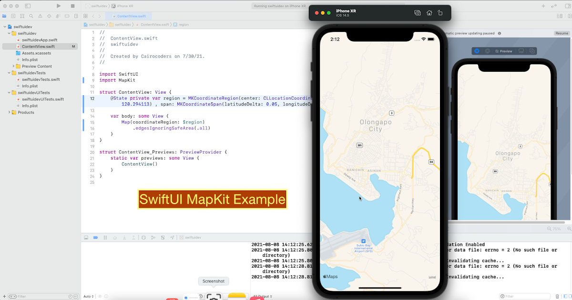Toggle the breakpoint marker on line 12
This screenshot has height=300, width=572.
tap(92, 98)
